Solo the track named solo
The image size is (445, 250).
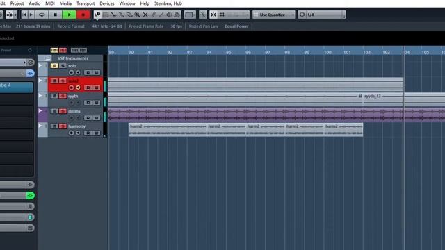click(63, 66)
